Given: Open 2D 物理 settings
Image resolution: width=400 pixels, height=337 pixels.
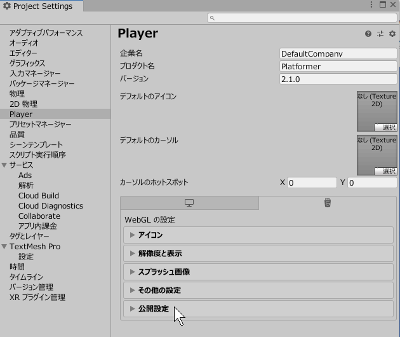Looking at the screenshot, I should 23,104.
